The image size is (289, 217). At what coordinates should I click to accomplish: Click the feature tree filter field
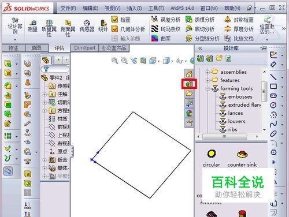click(55, 69)
